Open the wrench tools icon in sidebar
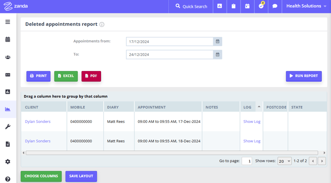331x183 pixels. (8, 127)
